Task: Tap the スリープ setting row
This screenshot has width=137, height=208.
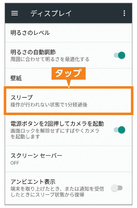Action: tap(68, 101)
